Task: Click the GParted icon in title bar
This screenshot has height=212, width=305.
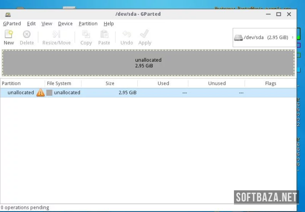Action: point(8,14)
